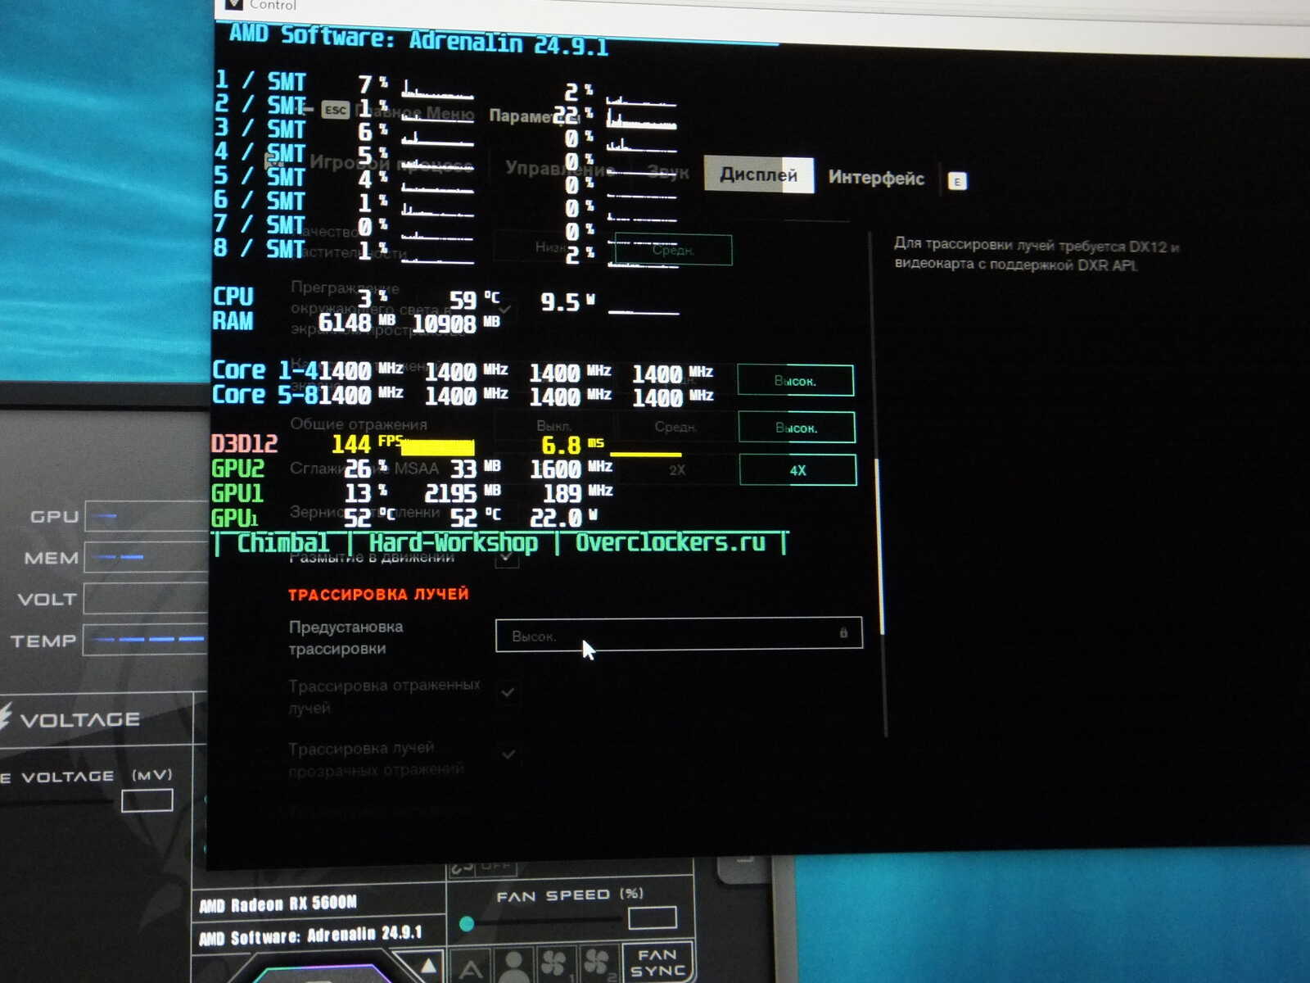The image size is (1310, 983).
Task: Select Высок. option above Общие отражения row
Action: point(795,381)
